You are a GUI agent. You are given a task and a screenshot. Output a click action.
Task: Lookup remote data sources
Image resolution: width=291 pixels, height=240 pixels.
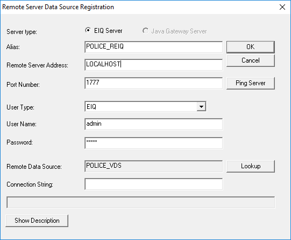tap(250, 166)
